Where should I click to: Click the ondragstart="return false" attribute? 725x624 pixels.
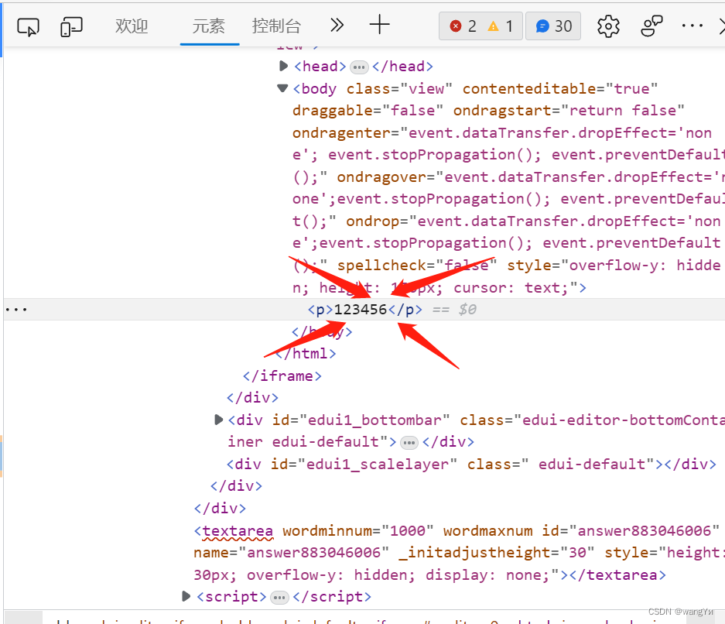(x=568, y=111)
